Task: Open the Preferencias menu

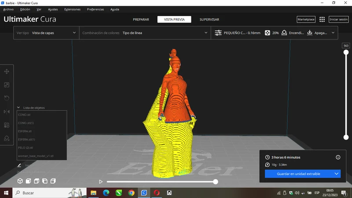Action: 95,9
